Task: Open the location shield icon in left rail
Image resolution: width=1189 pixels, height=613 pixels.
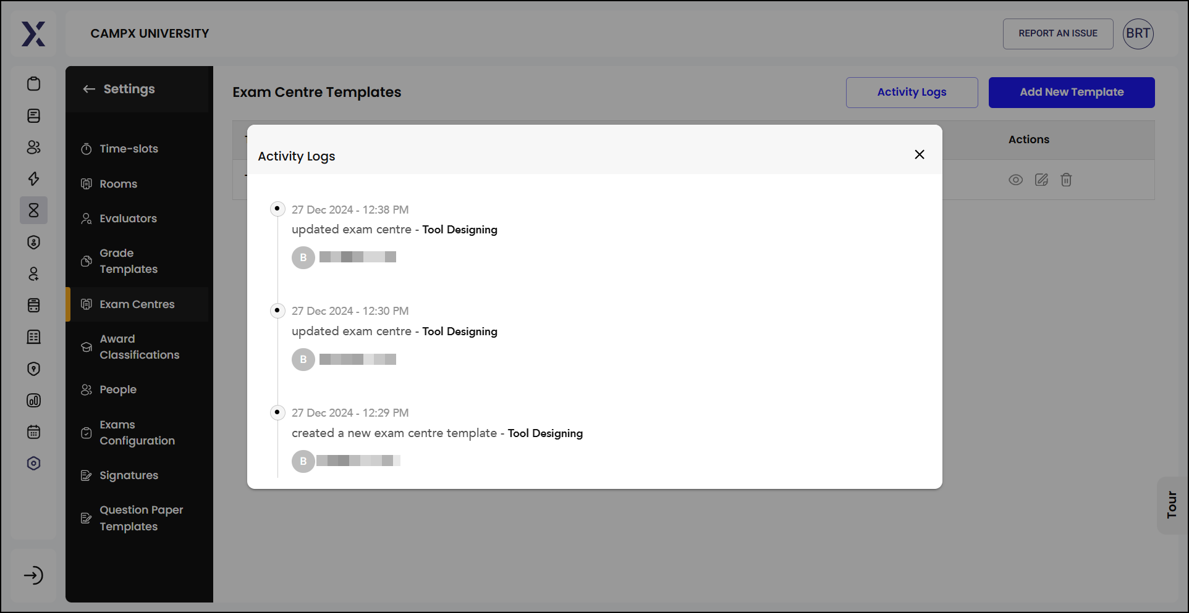Action: pos(34,369)
